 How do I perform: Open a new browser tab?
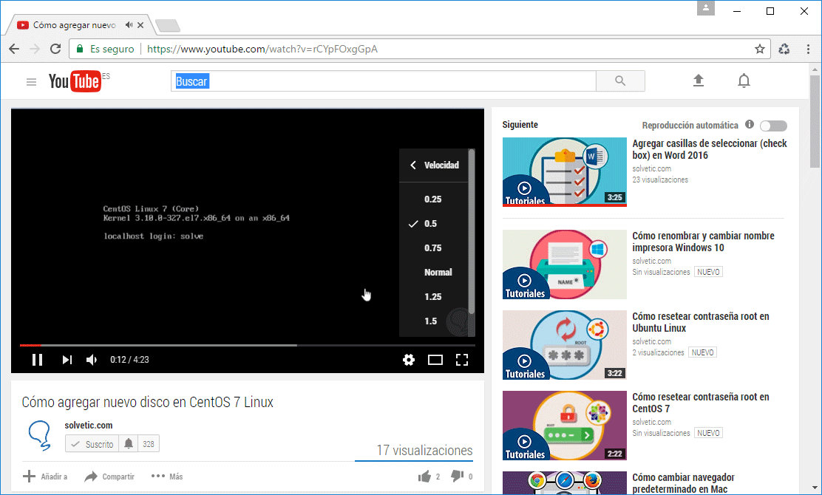pos(168,25)
